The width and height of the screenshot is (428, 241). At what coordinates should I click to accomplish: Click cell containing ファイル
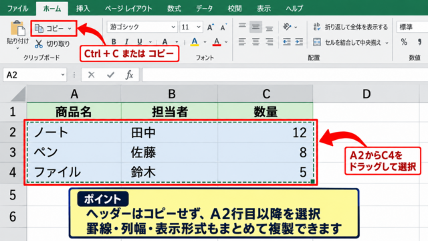[74, 173]
